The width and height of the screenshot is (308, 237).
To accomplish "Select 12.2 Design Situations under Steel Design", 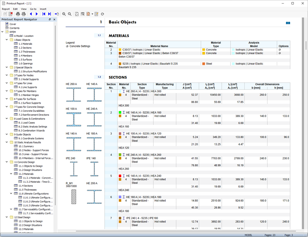I will 30,225.
